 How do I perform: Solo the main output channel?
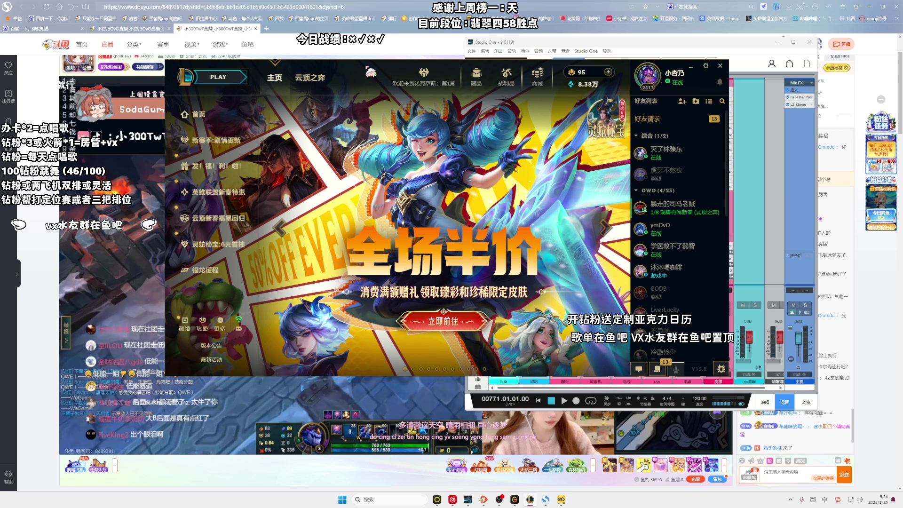tap(806, 305)
